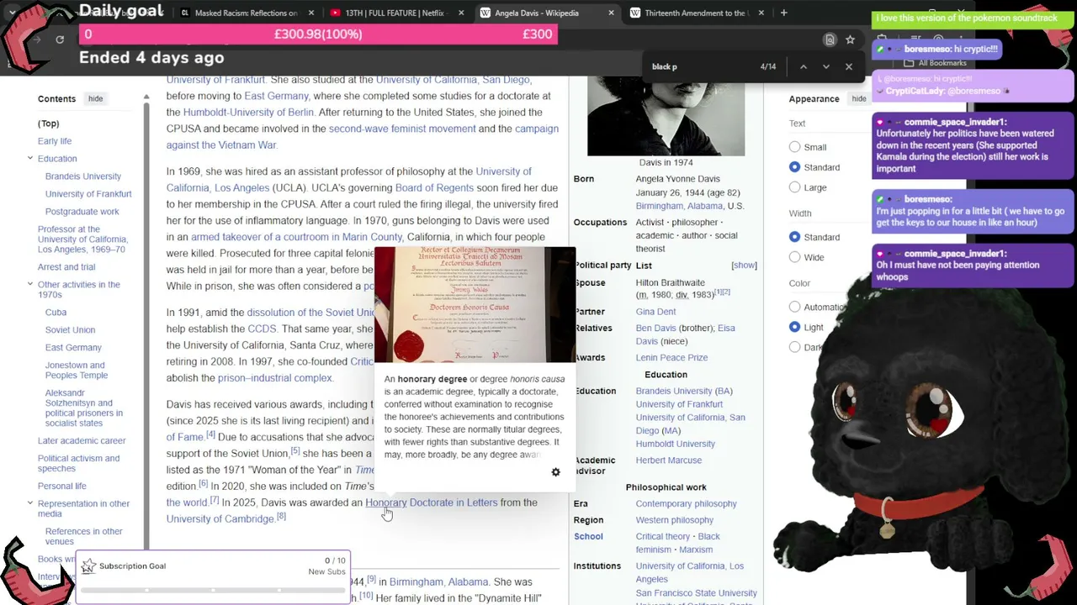
Task: Open Board of Regents link
Action: (434, 187)
